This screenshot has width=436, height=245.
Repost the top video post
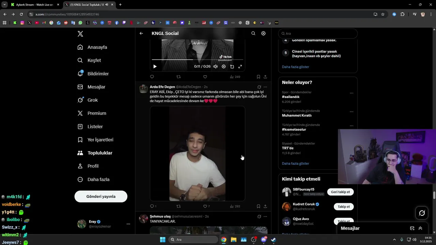178,77
